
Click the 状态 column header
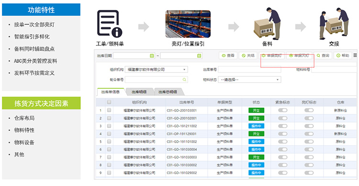pos(256,102)
